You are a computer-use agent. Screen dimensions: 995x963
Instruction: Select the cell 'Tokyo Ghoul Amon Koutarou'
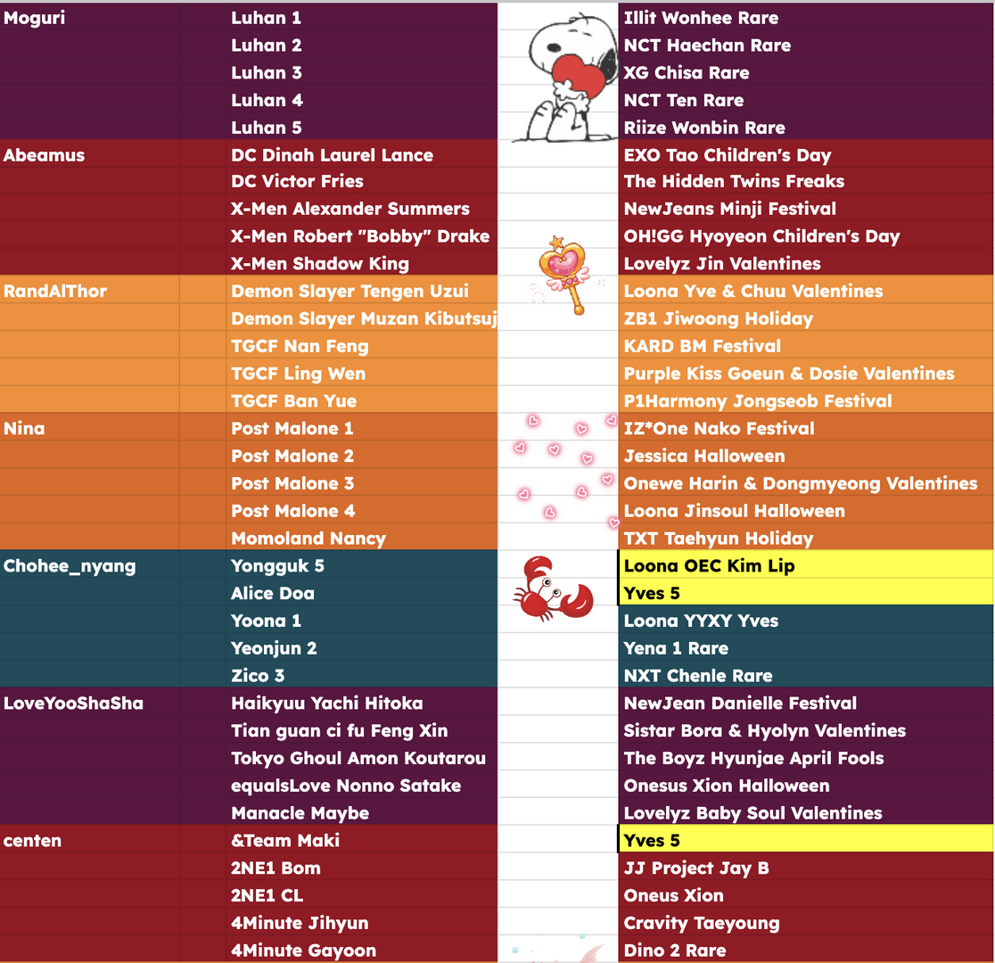[x=362, y=757]
